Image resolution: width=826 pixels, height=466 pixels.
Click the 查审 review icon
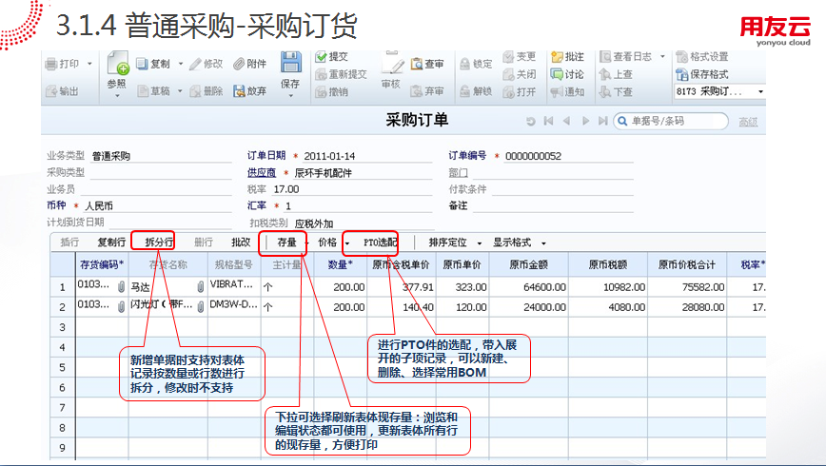417,64
